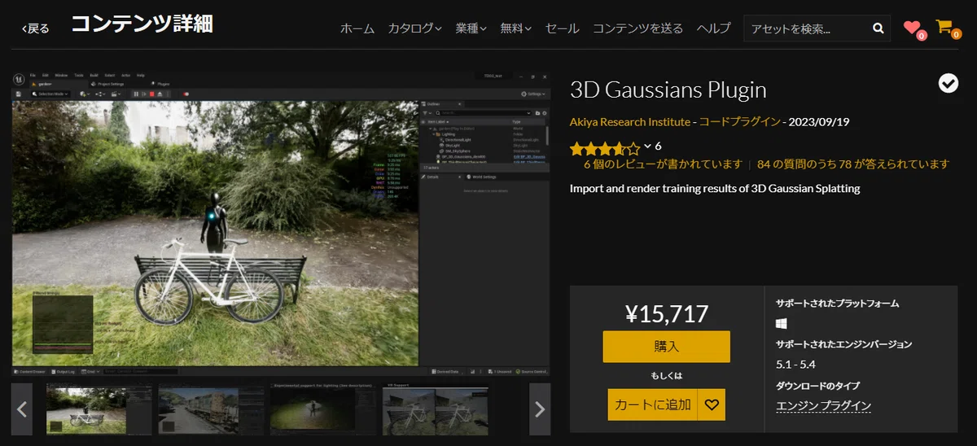Screen dimensions: 977x446
Task: Select fourth thumbnail showing two bicycles
Action: pos(436,409)
